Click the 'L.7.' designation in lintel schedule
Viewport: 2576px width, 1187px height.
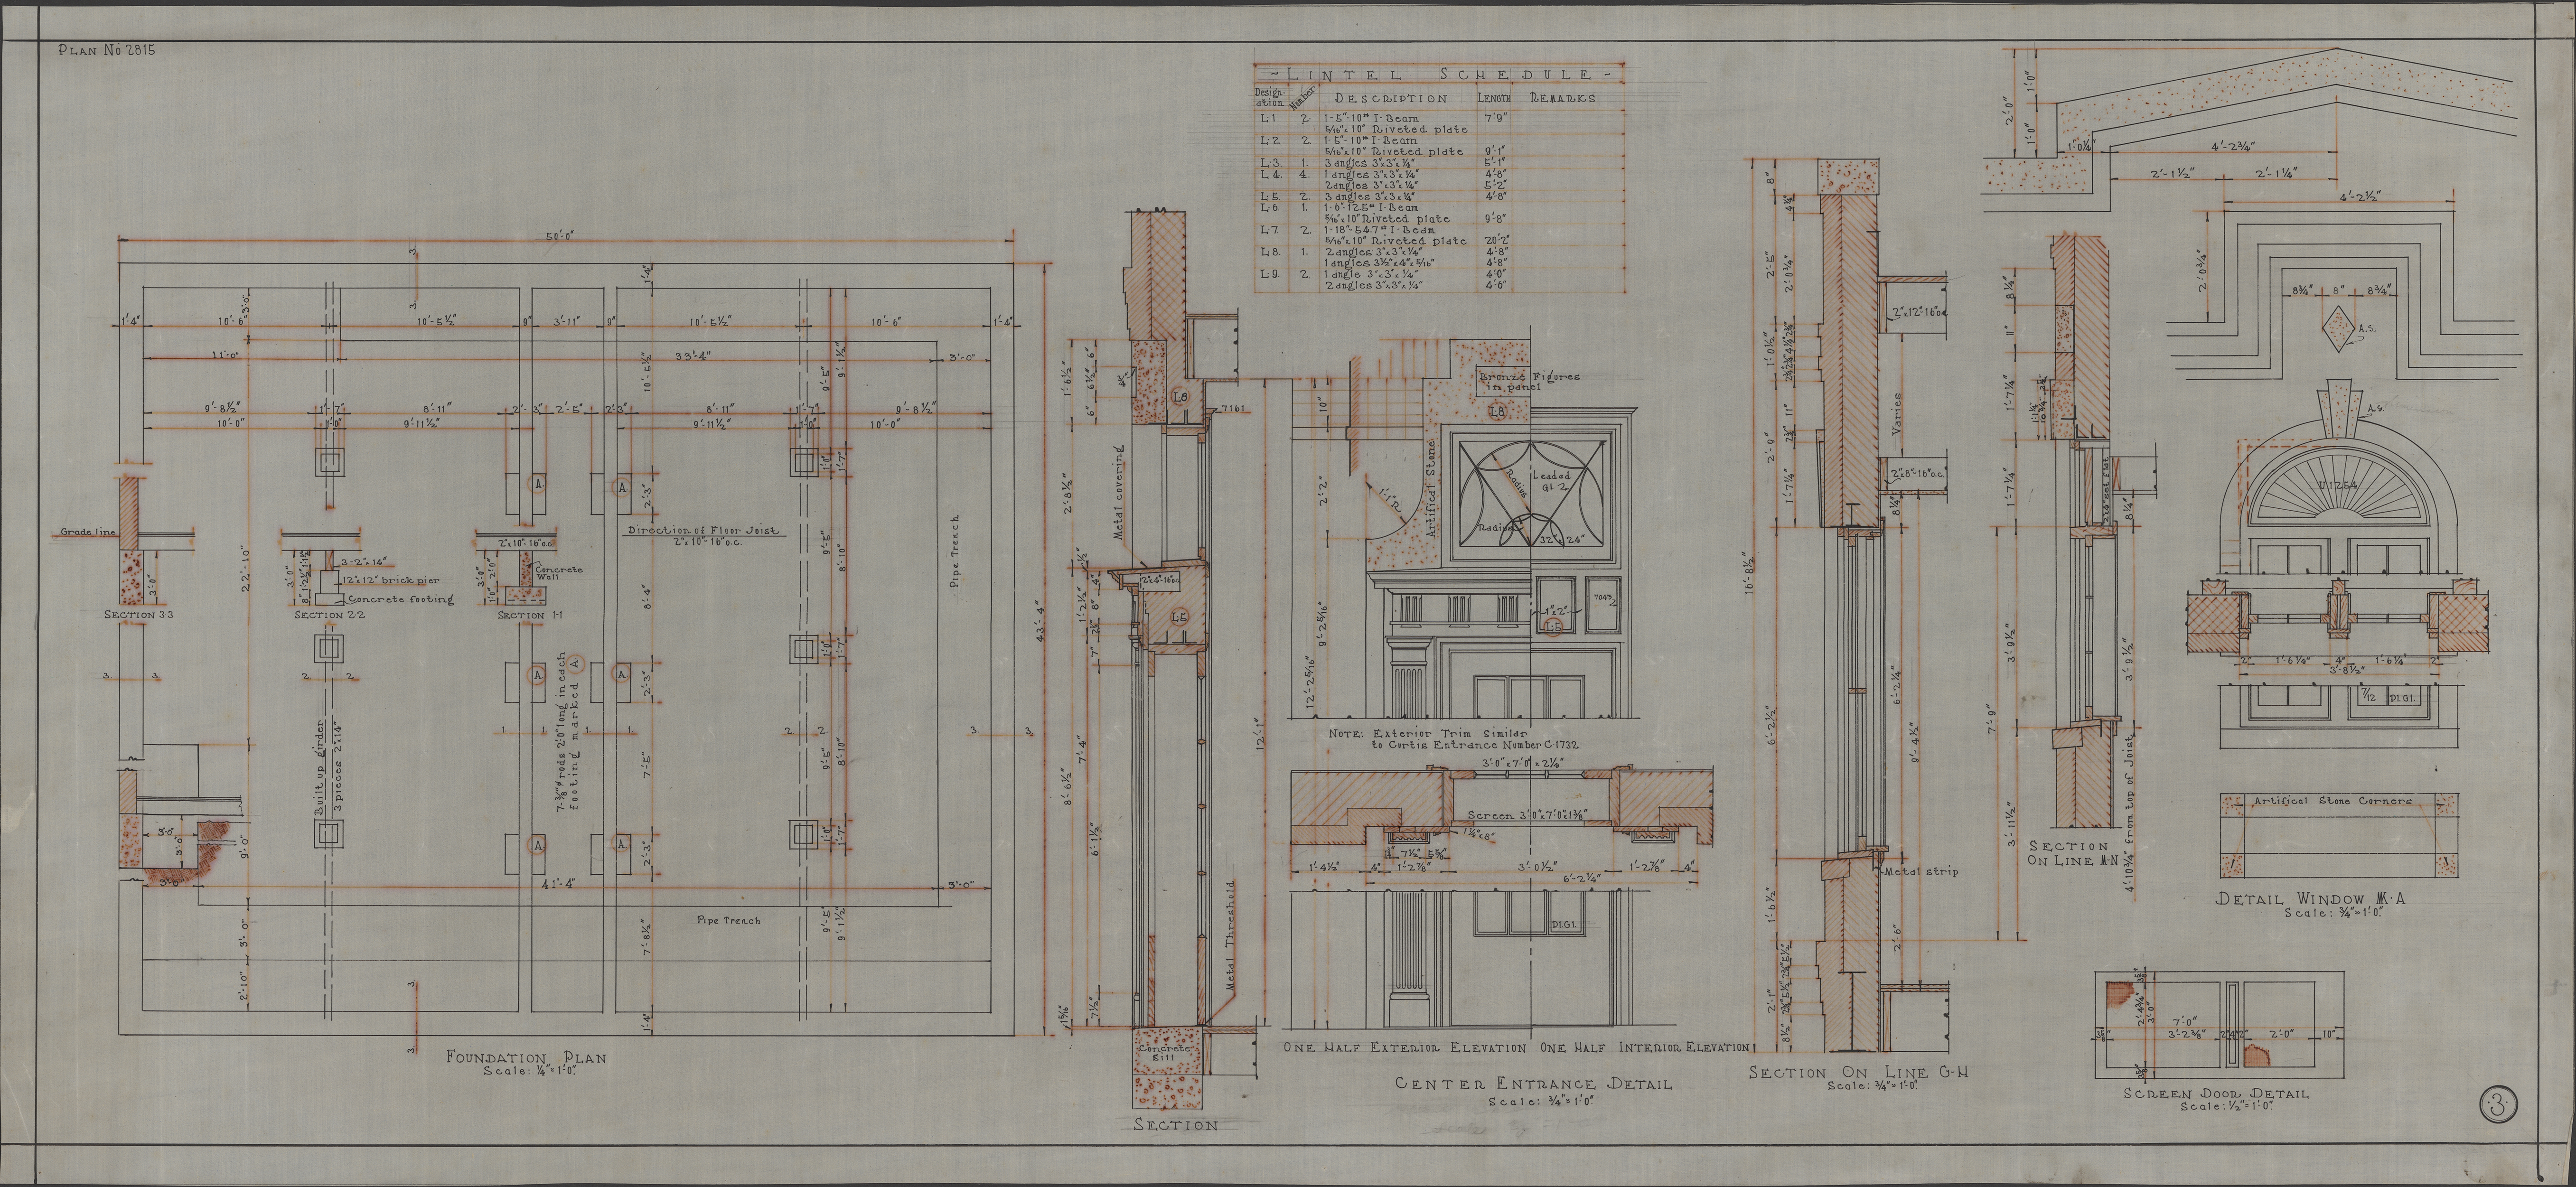[1270, 231]
